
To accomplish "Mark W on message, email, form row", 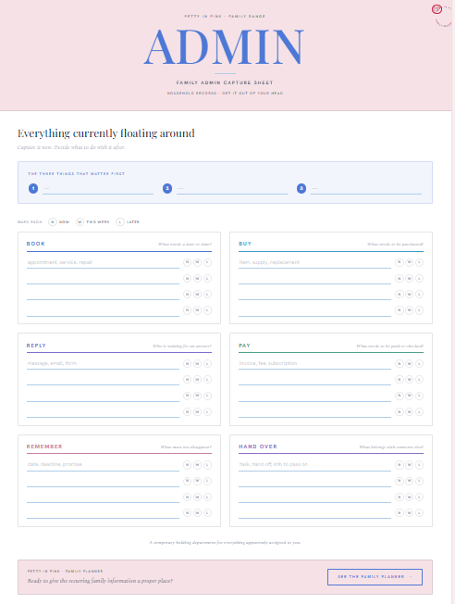I will pos(197,364).
